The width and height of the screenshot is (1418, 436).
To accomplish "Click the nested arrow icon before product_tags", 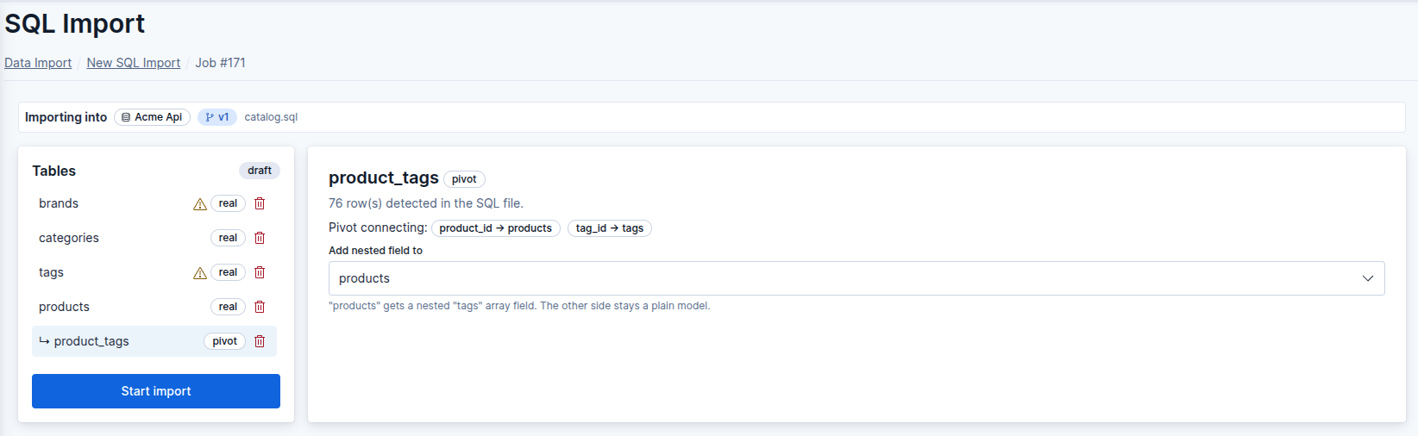I will point(44,341).
